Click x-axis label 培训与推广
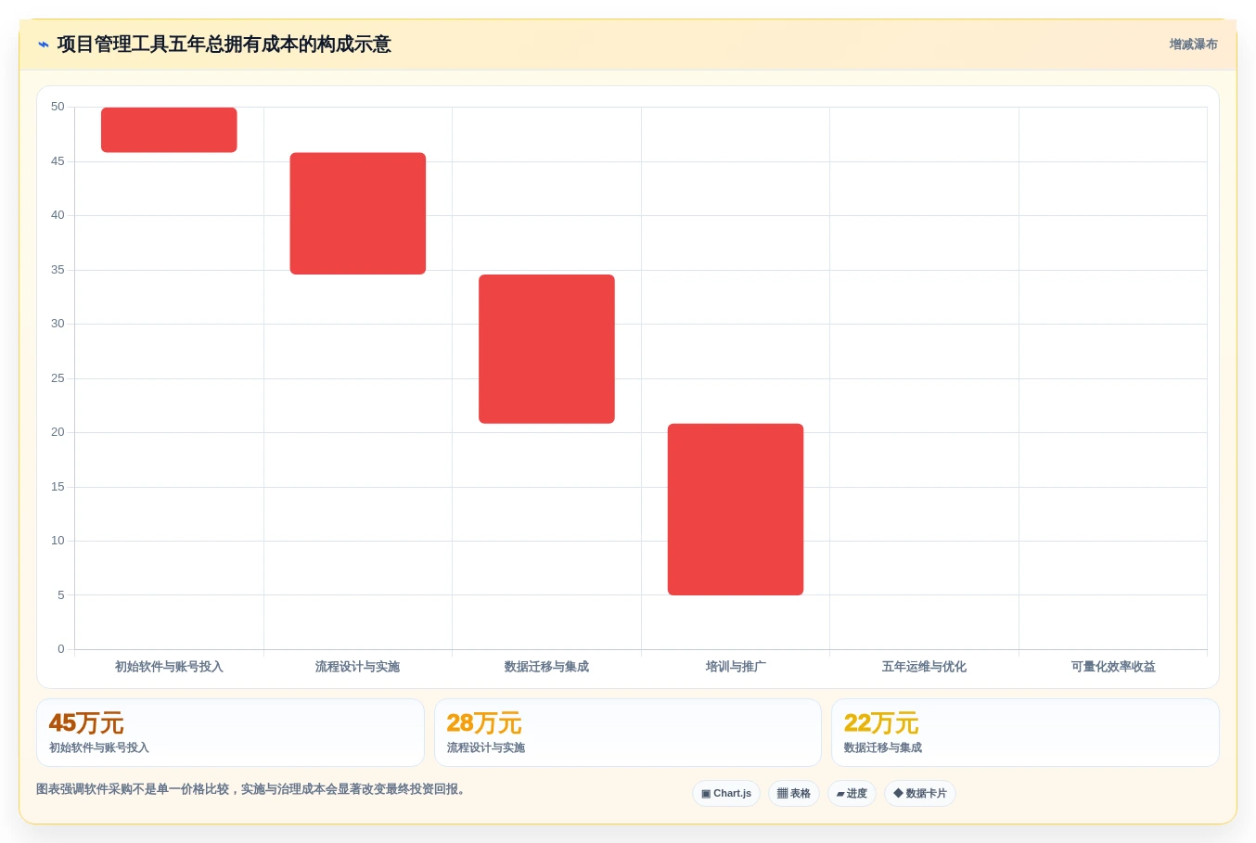The height and width of the screenshot is (843, 1256). [x=736, y=667]
